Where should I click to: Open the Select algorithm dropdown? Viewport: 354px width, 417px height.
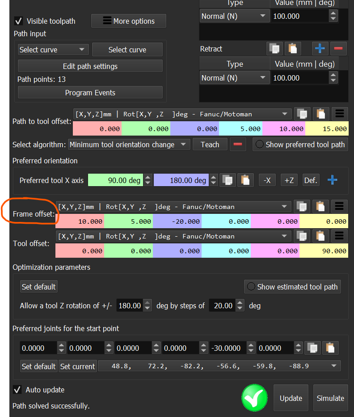point(128,145)
